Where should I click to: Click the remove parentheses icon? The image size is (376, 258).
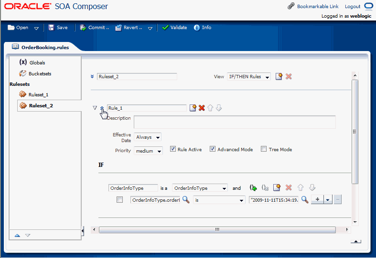[x=265, y=187]
